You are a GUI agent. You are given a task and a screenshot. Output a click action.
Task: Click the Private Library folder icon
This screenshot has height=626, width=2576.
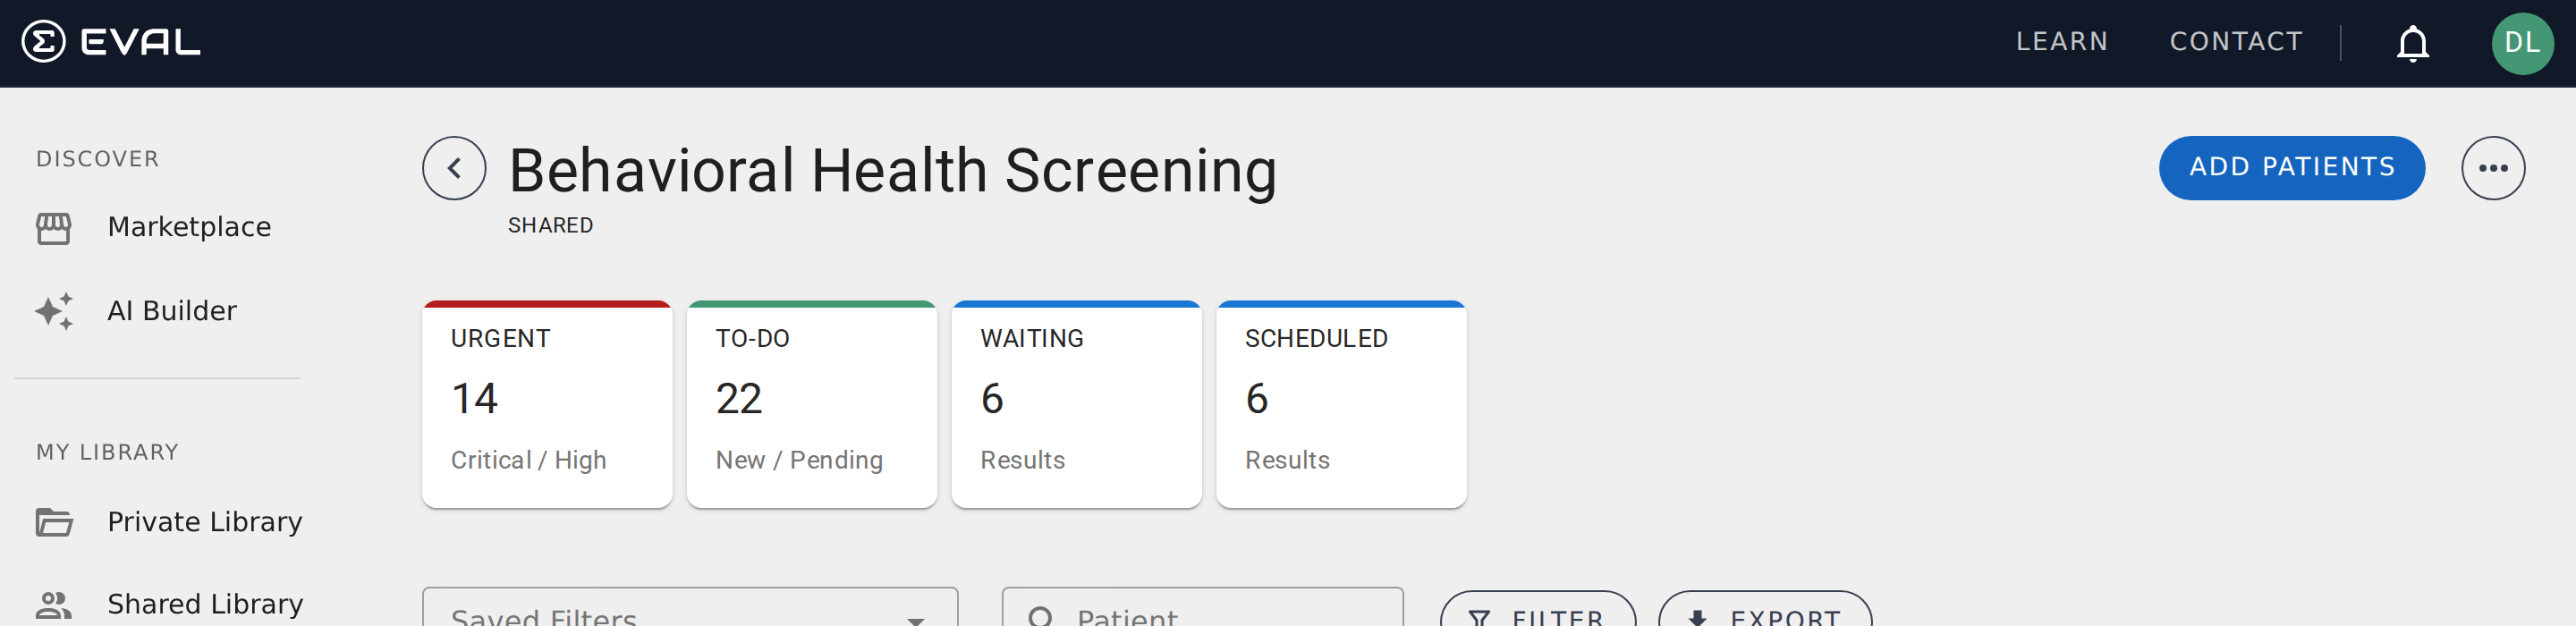click(x=54, y=522)
